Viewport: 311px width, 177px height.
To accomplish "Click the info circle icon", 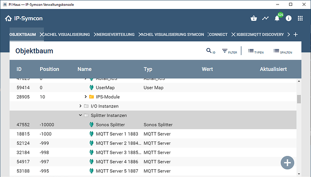I will tap(288, 18).
